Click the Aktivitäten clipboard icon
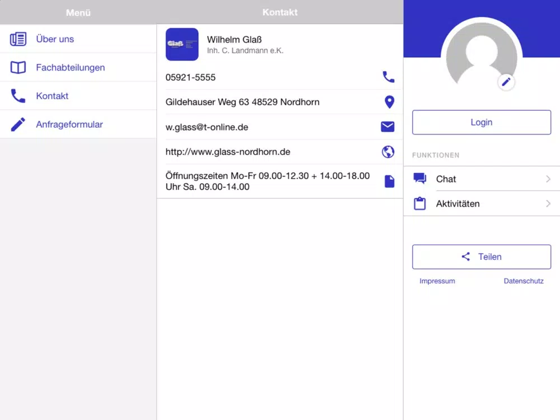 coord(419,204)
